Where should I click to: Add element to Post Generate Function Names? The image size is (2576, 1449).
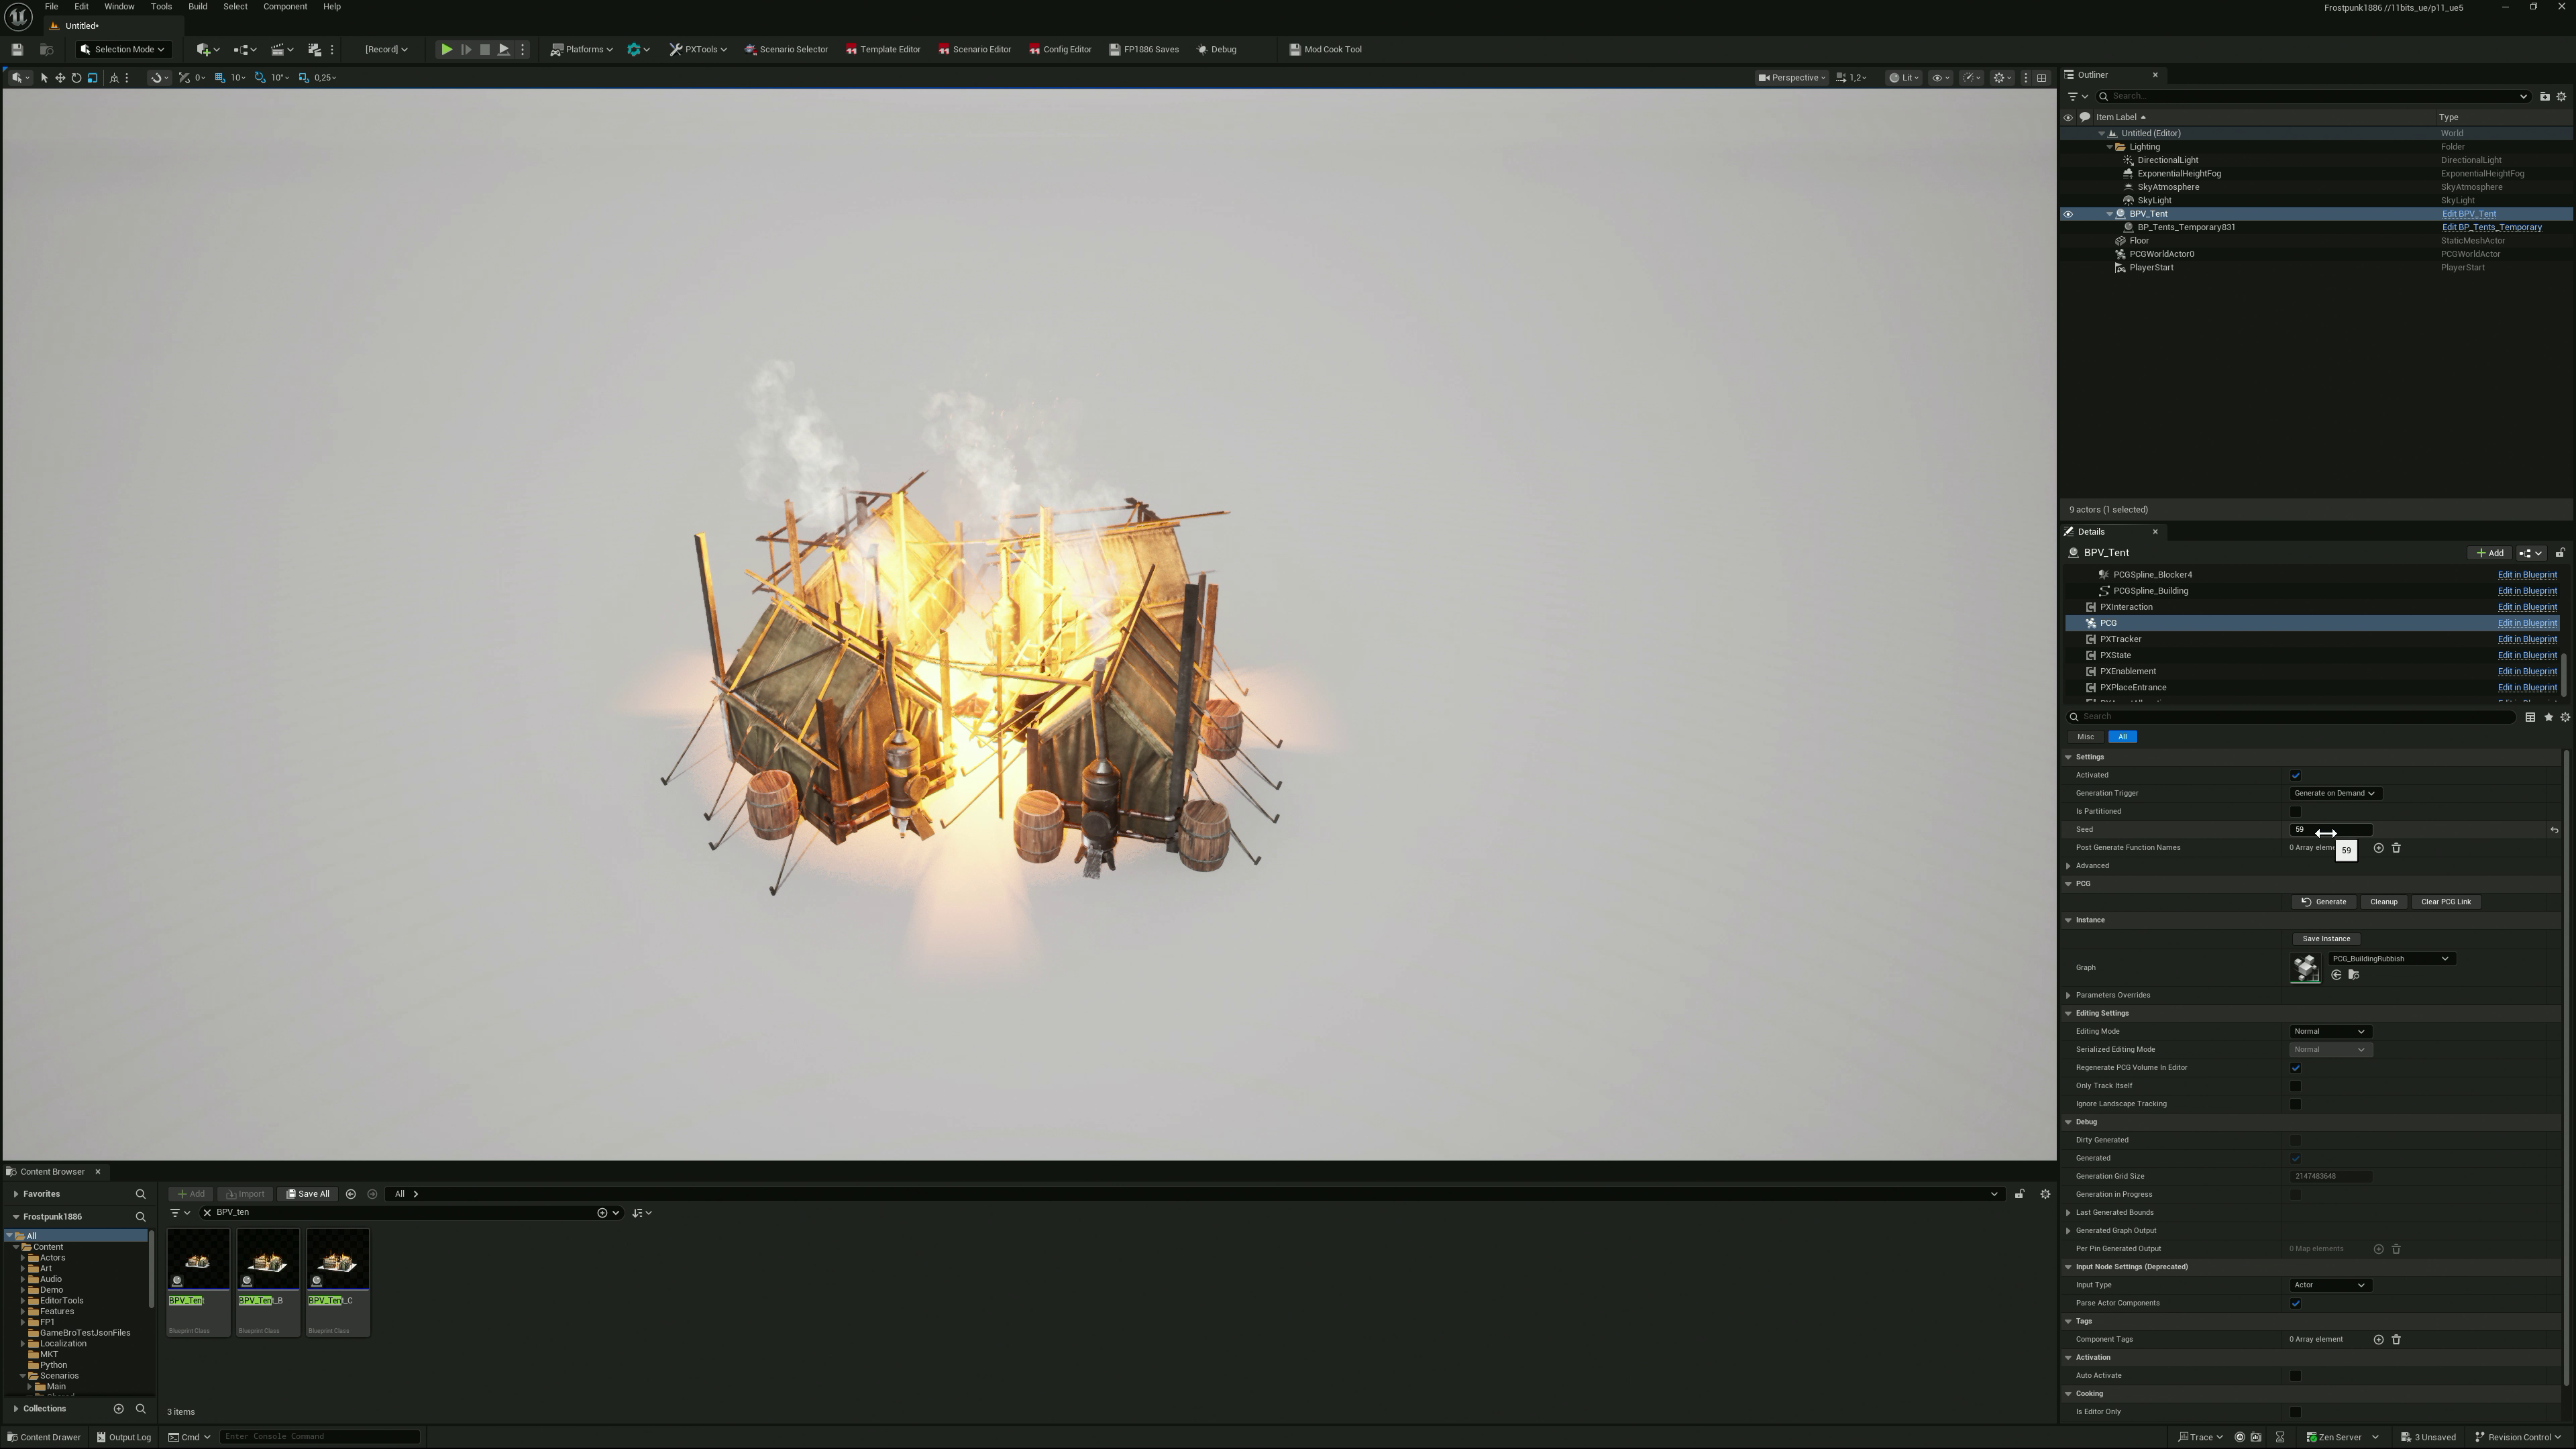click(2378, 848)
